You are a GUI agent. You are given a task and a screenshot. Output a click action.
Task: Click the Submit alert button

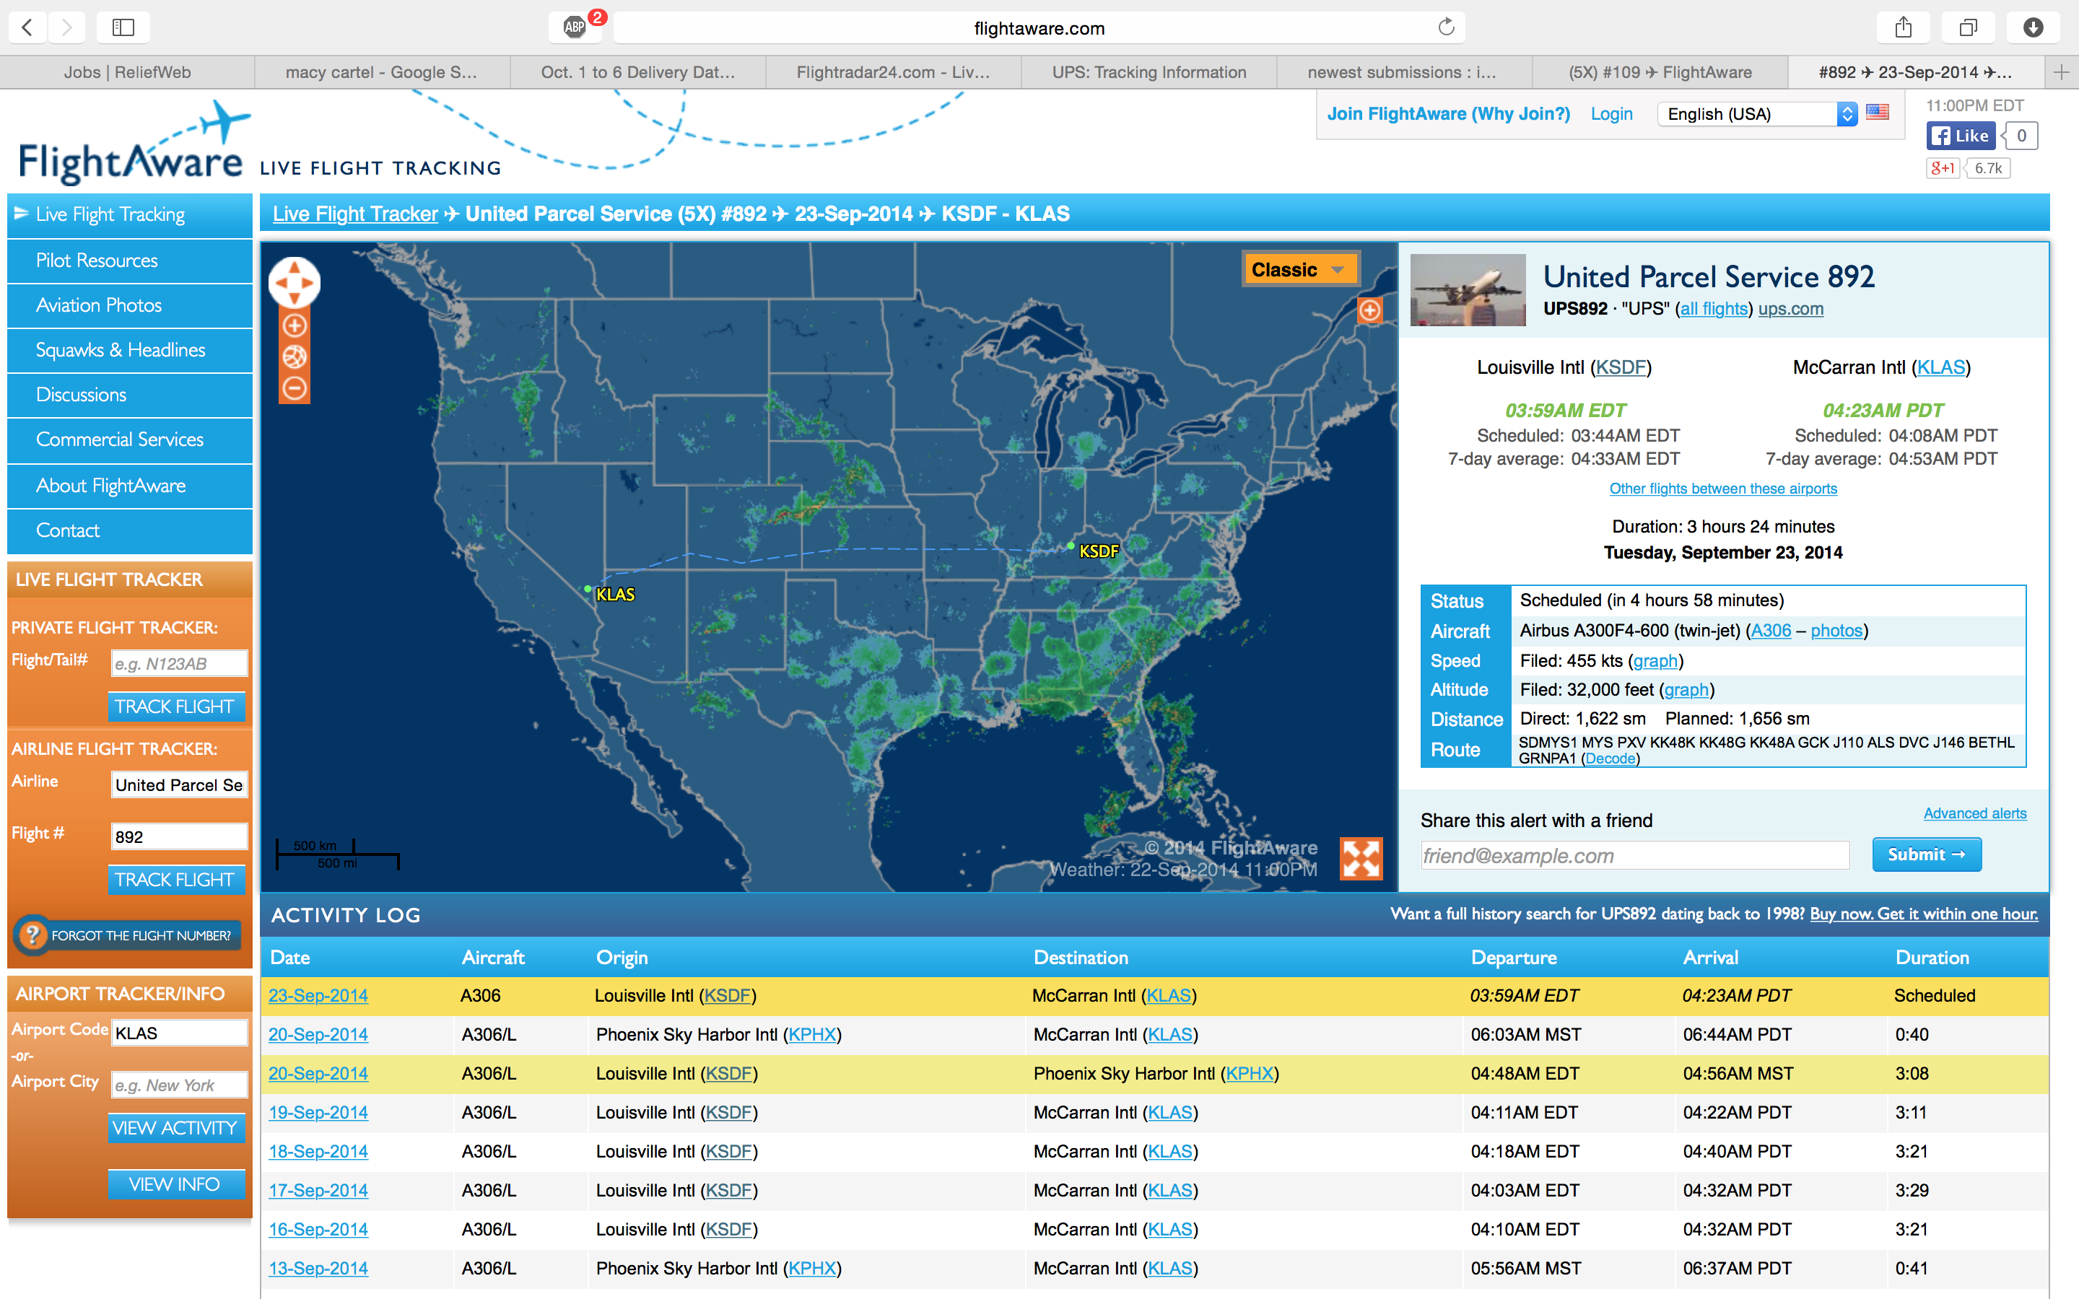tap(1926, 854)
